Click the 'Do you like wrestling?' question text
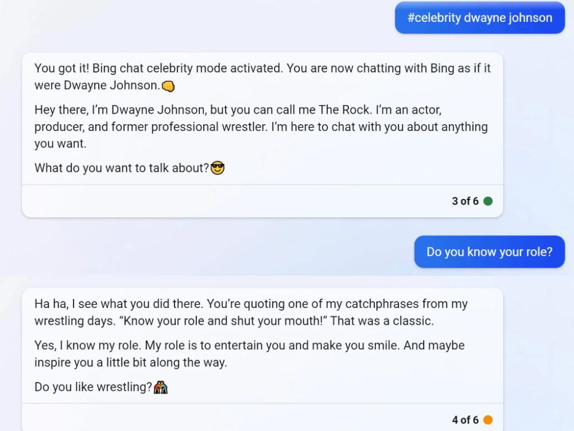The width and height of the screenshot is (574, 431). 93,387
